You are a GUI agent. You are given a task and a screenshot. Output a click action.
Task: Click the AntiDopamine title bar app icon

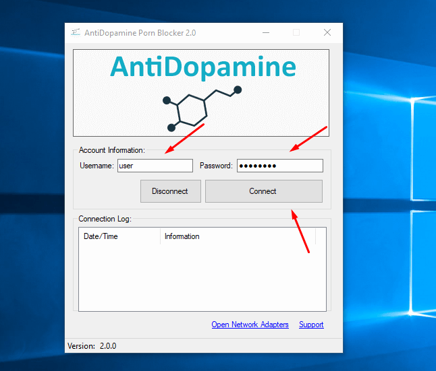[76, 32]
